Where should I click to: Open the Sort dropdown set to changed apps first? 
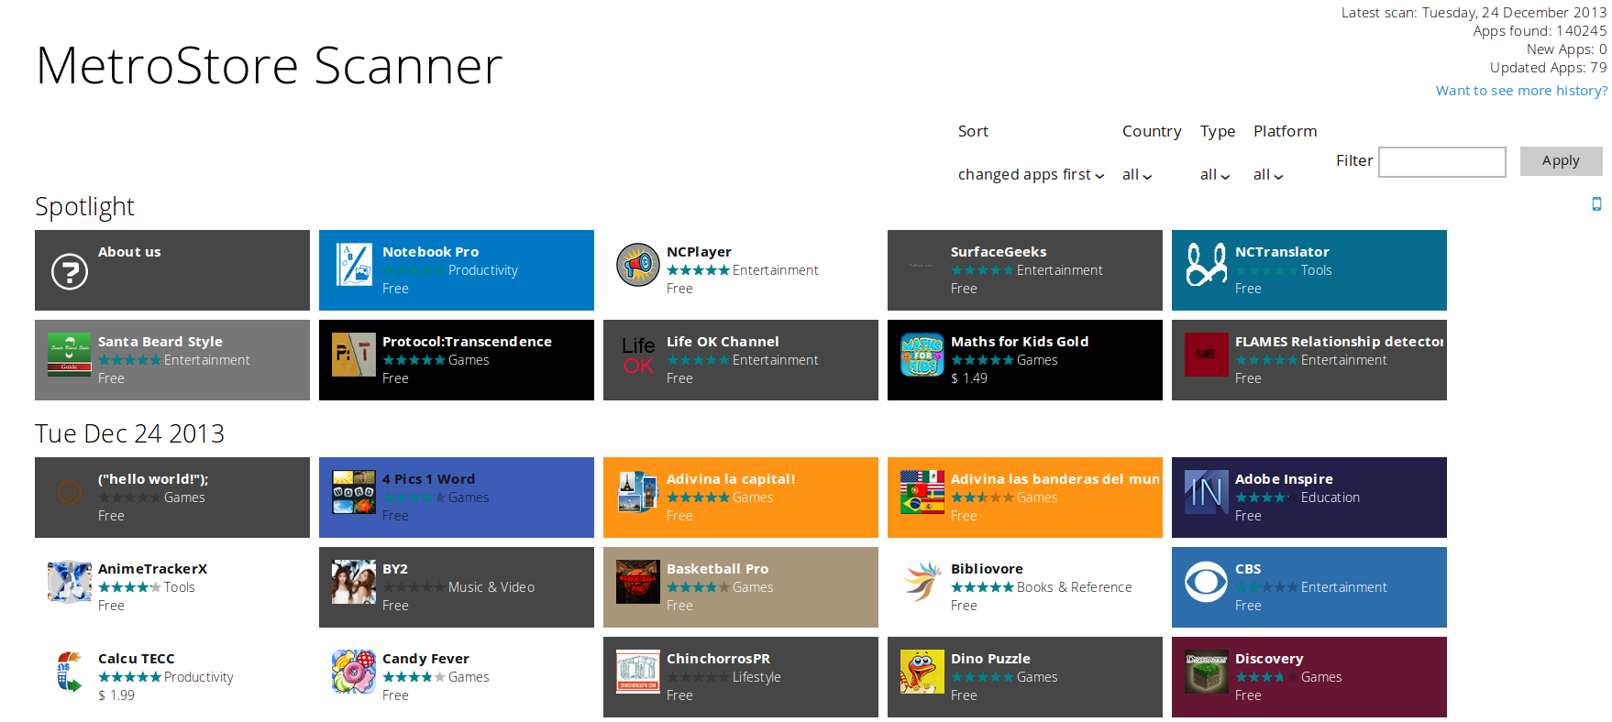(1032, 174)
